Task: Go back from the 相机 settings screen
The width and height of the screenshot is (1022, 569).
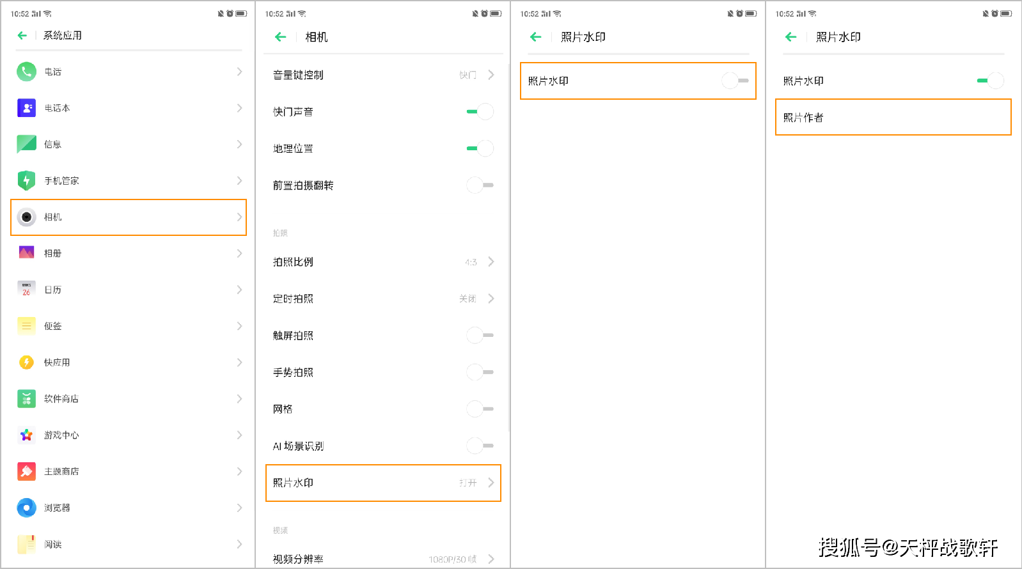Action: click(x=280, y=37)
